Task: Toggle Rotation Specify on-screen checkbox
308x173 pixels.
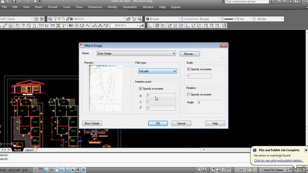Action: pos(189,95)
